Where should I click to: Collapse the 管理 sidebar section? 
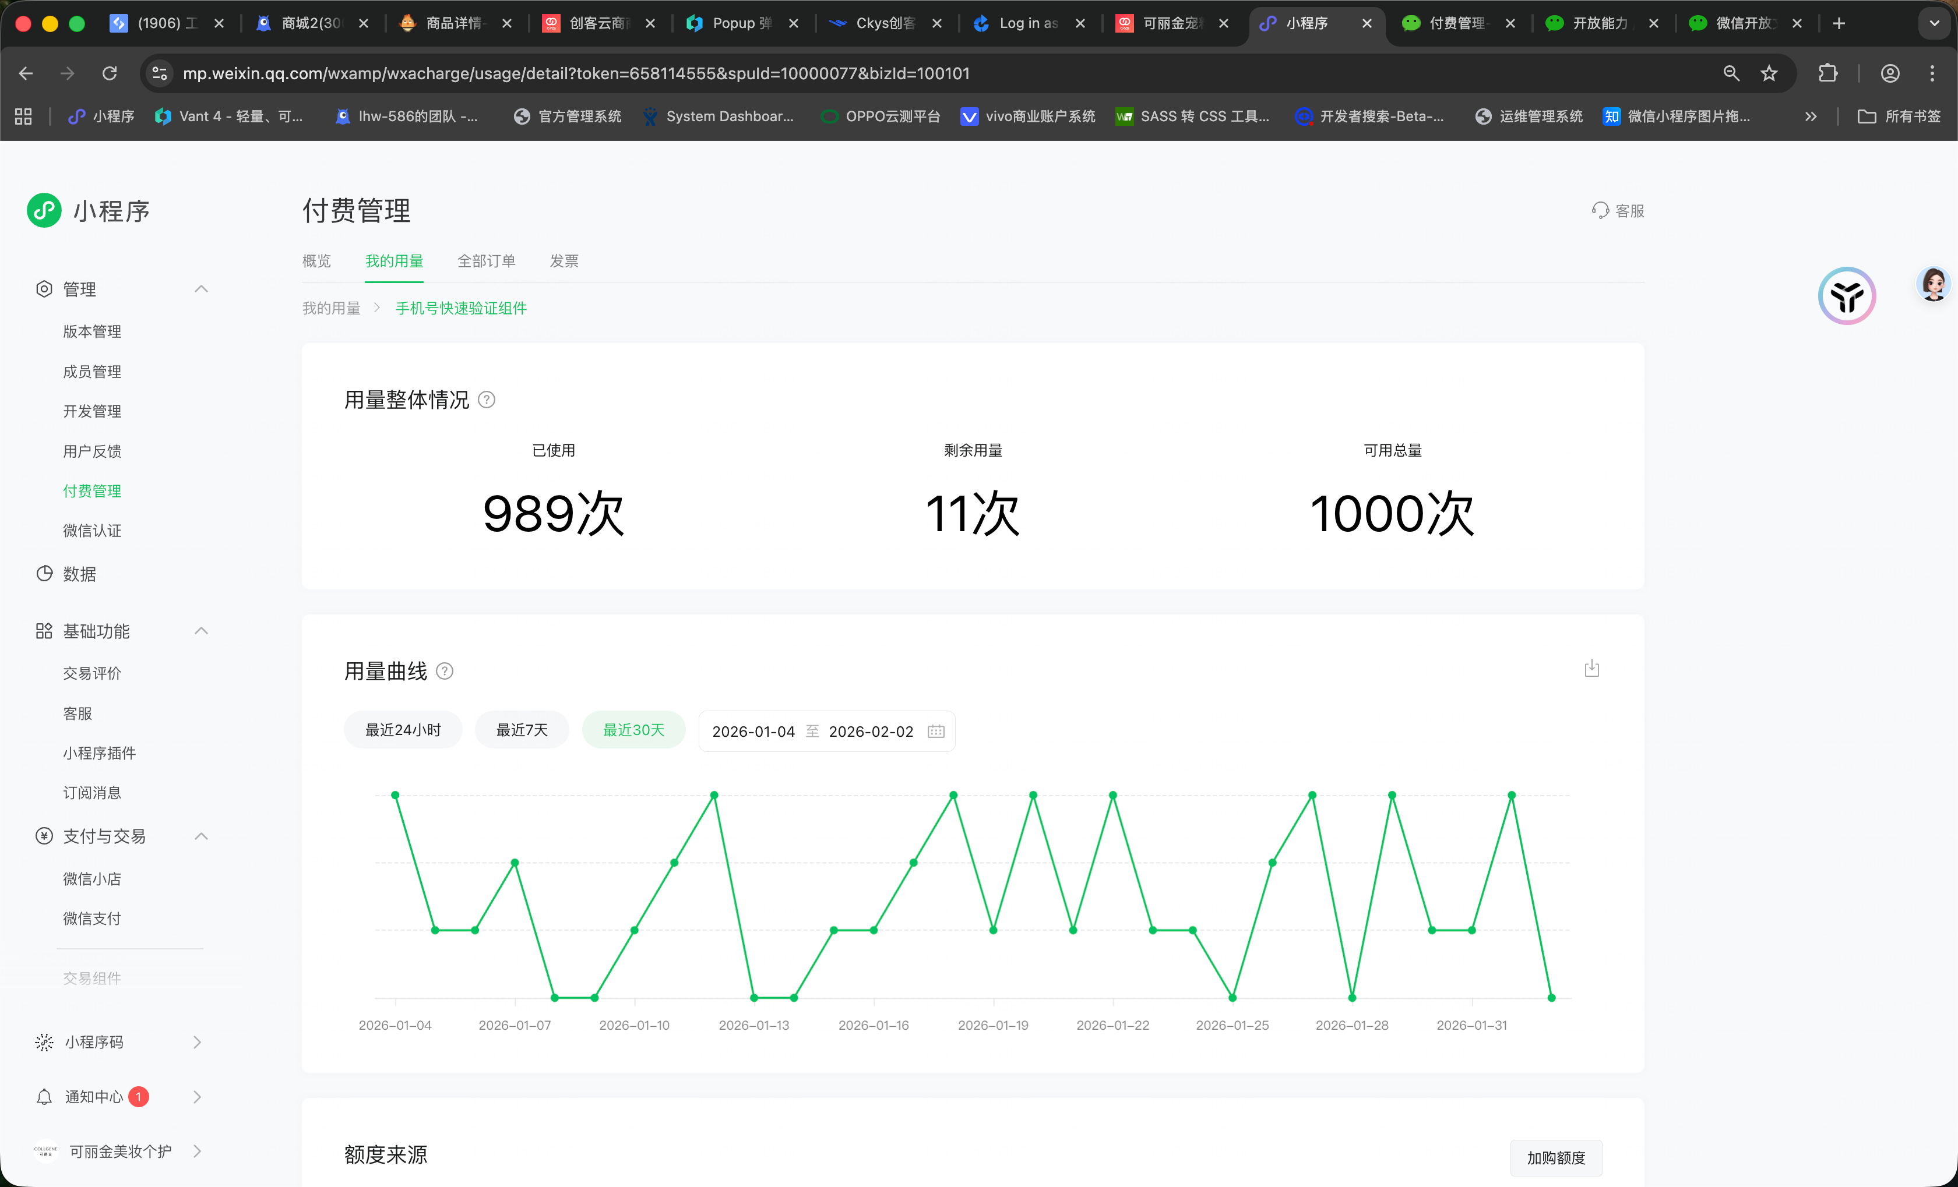click(x=201, y=289)
